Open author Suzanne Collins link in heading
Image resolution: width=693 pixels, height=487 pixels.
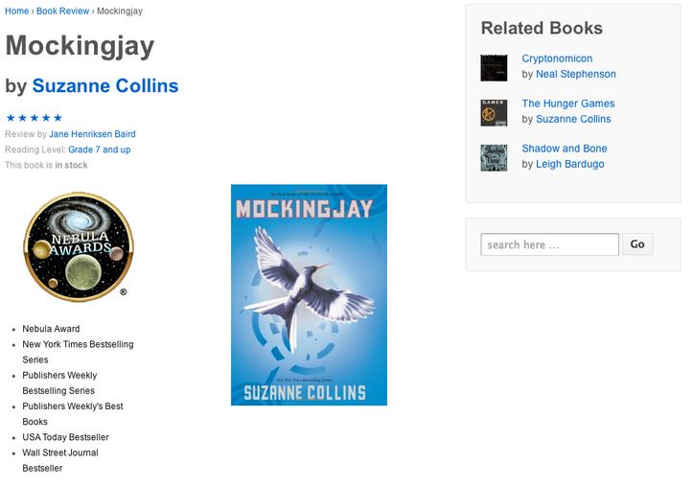click(105, 85)
